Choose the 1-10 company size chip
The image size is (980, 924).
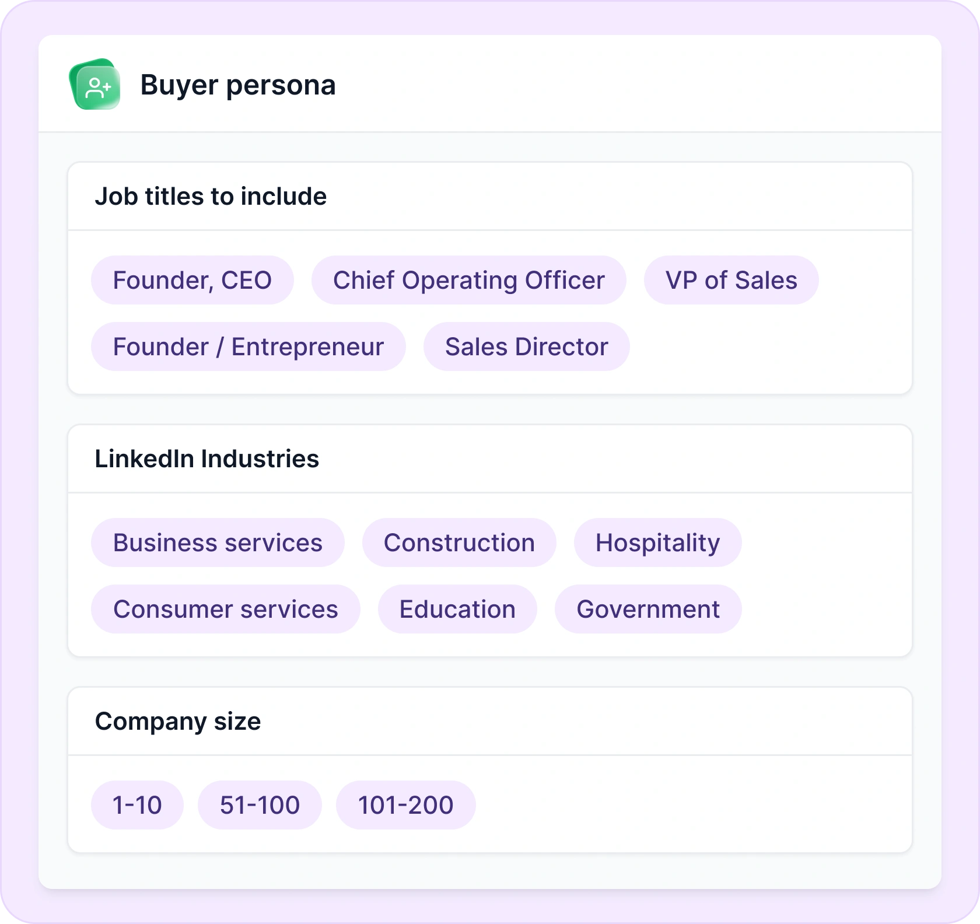[x=137, y=805]
